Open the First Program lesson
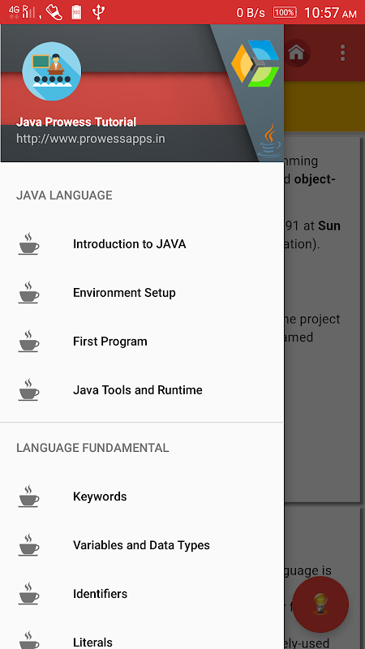Viewport: 365px width, 649px height. (x=142, y=342)
